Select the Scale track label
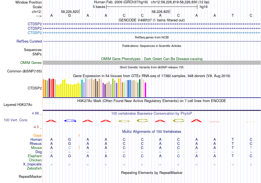This screenshot has height=183, width=261. coord(37,7)
